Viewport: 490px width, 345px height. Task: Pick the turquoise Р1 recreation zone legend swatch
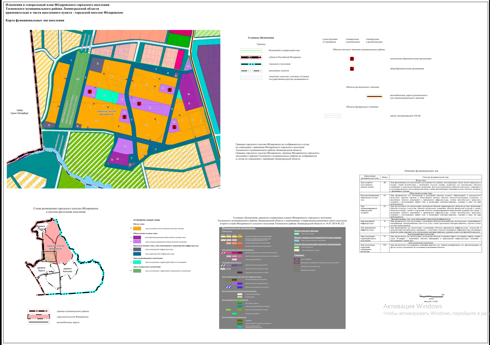coord(137,262)
